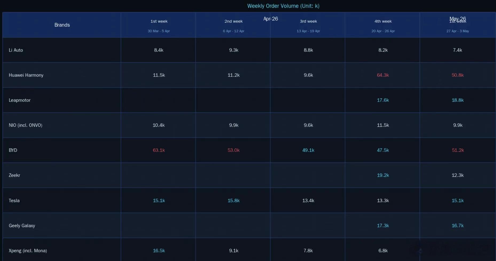Click the "NIO (incl. ONVO)" brand label
496x261 pixels.
[x=25, y=125]
